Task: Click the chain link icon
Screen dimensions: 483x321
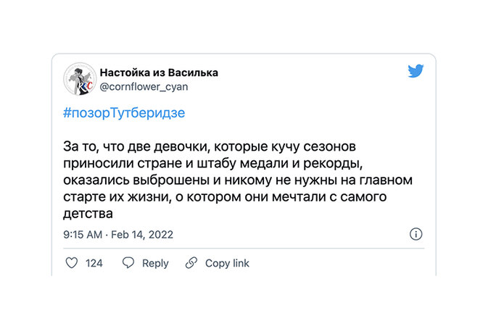Action: coord(191,263)
